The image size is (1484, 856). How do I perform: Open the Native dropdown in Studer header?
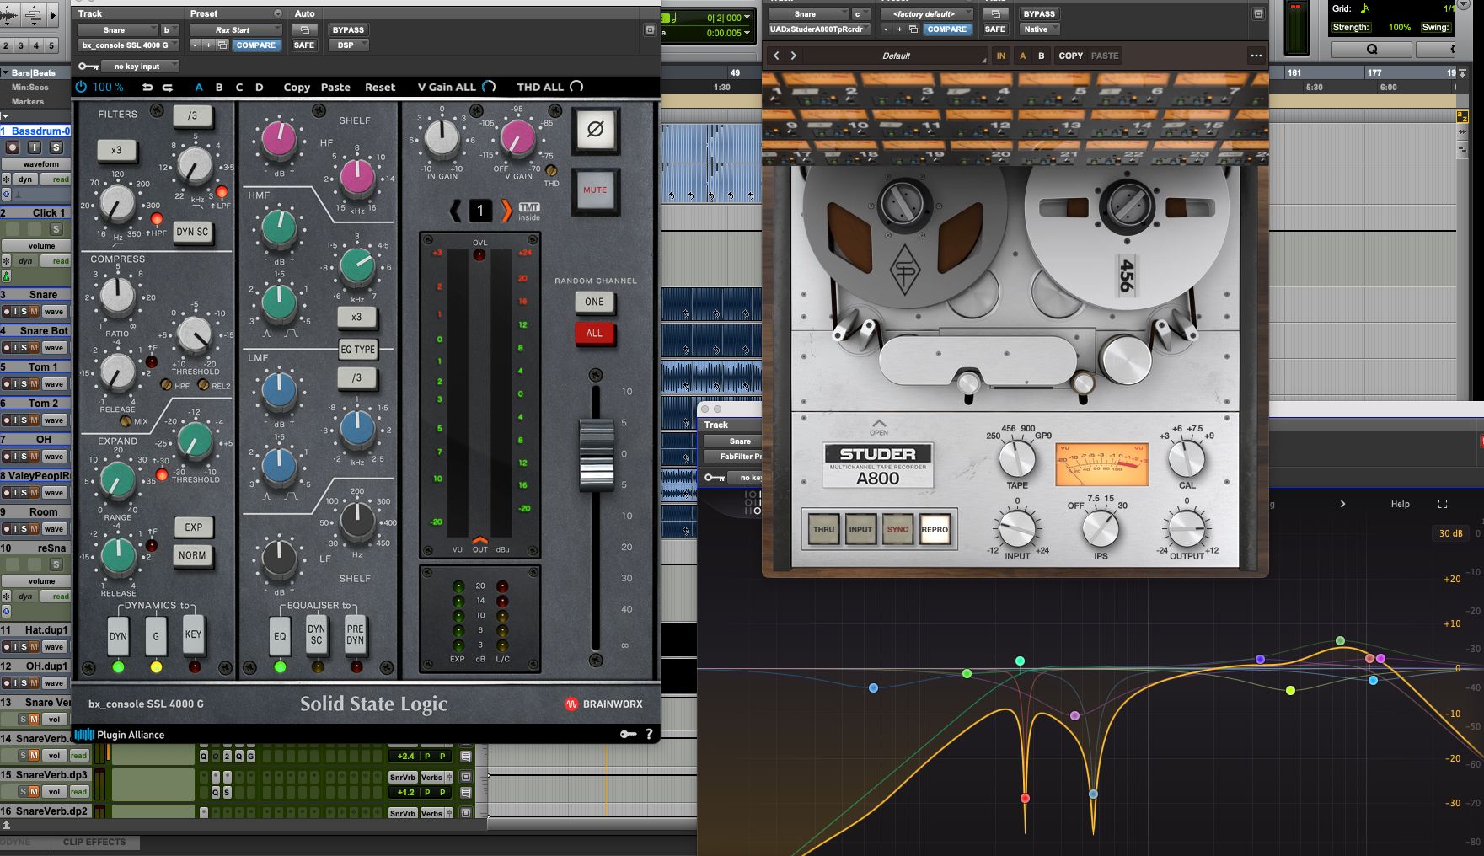(x=1039, y=29)
